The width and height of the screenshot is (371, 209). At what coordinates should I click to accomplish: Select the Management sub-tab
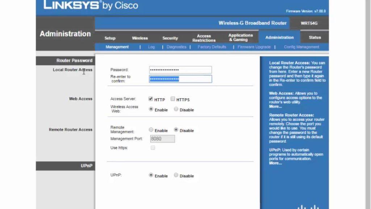(117, 47)
